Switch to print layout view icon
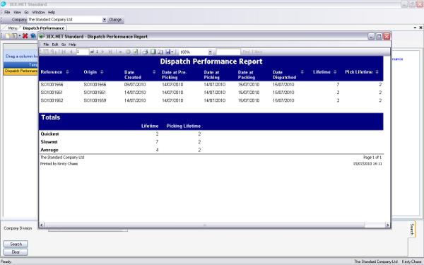 tap(153, 52)
